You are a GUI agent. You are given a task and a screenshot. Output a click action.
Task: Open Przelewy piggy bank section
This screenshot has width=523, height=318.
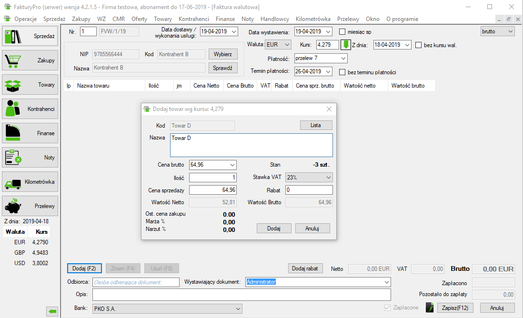pos(30,206)
